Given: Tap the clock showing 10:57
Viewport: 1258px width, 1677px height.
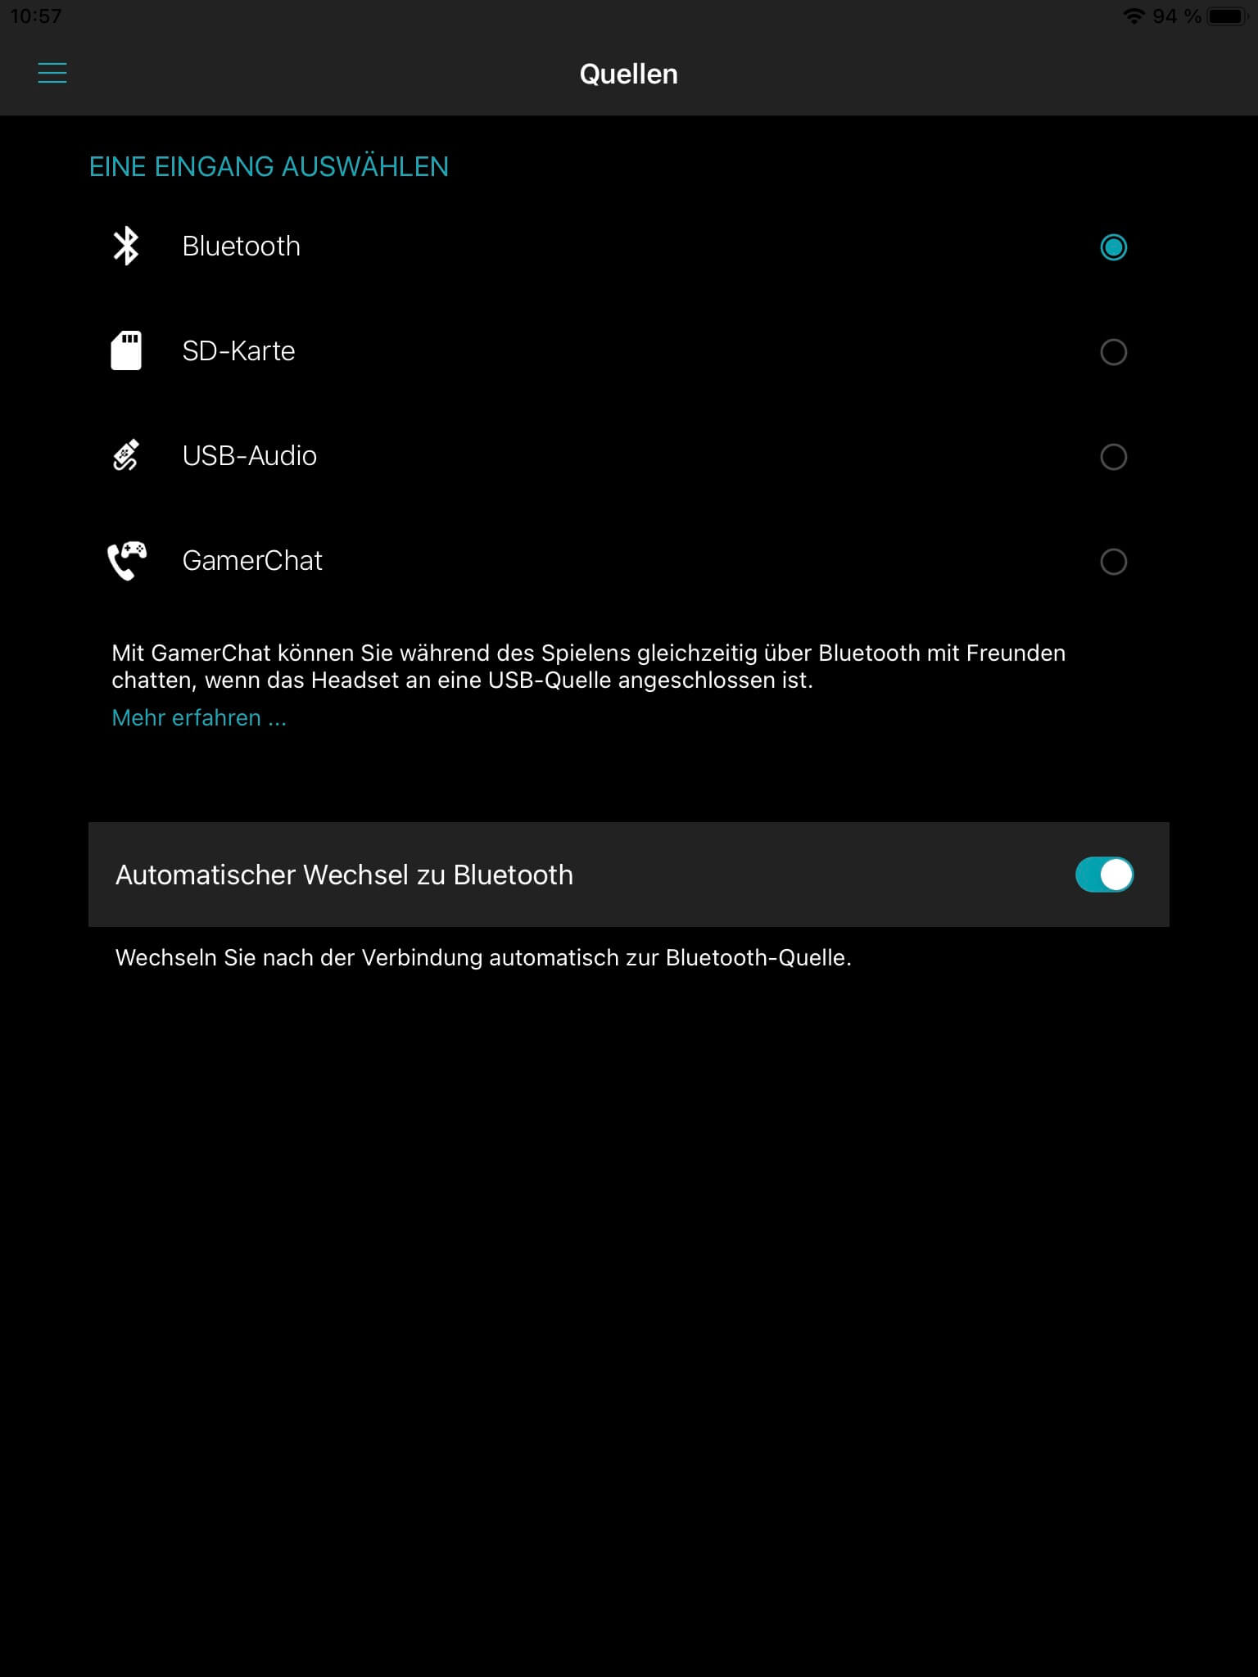Looking at the screenshot, I should (36, 16).
